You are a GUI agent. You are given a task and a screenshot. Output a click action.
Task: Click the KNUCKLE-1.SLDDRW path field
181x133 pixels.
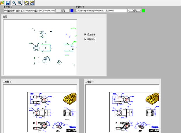tap(101, 11)
